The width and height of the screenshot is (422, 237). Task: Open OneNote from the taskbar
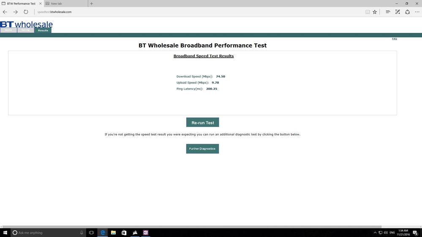[x=146, y=232]
